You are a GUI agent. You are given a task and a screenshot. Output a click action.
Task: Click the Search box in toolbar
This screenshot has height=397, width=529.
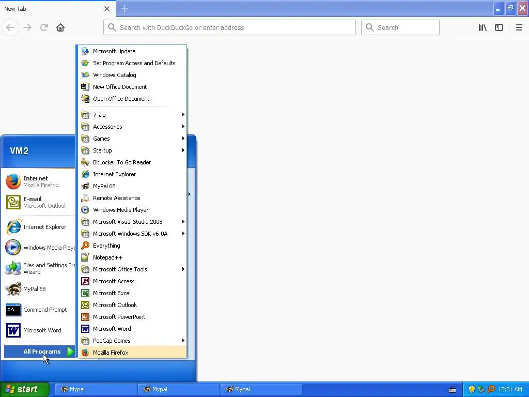point(400,27)
